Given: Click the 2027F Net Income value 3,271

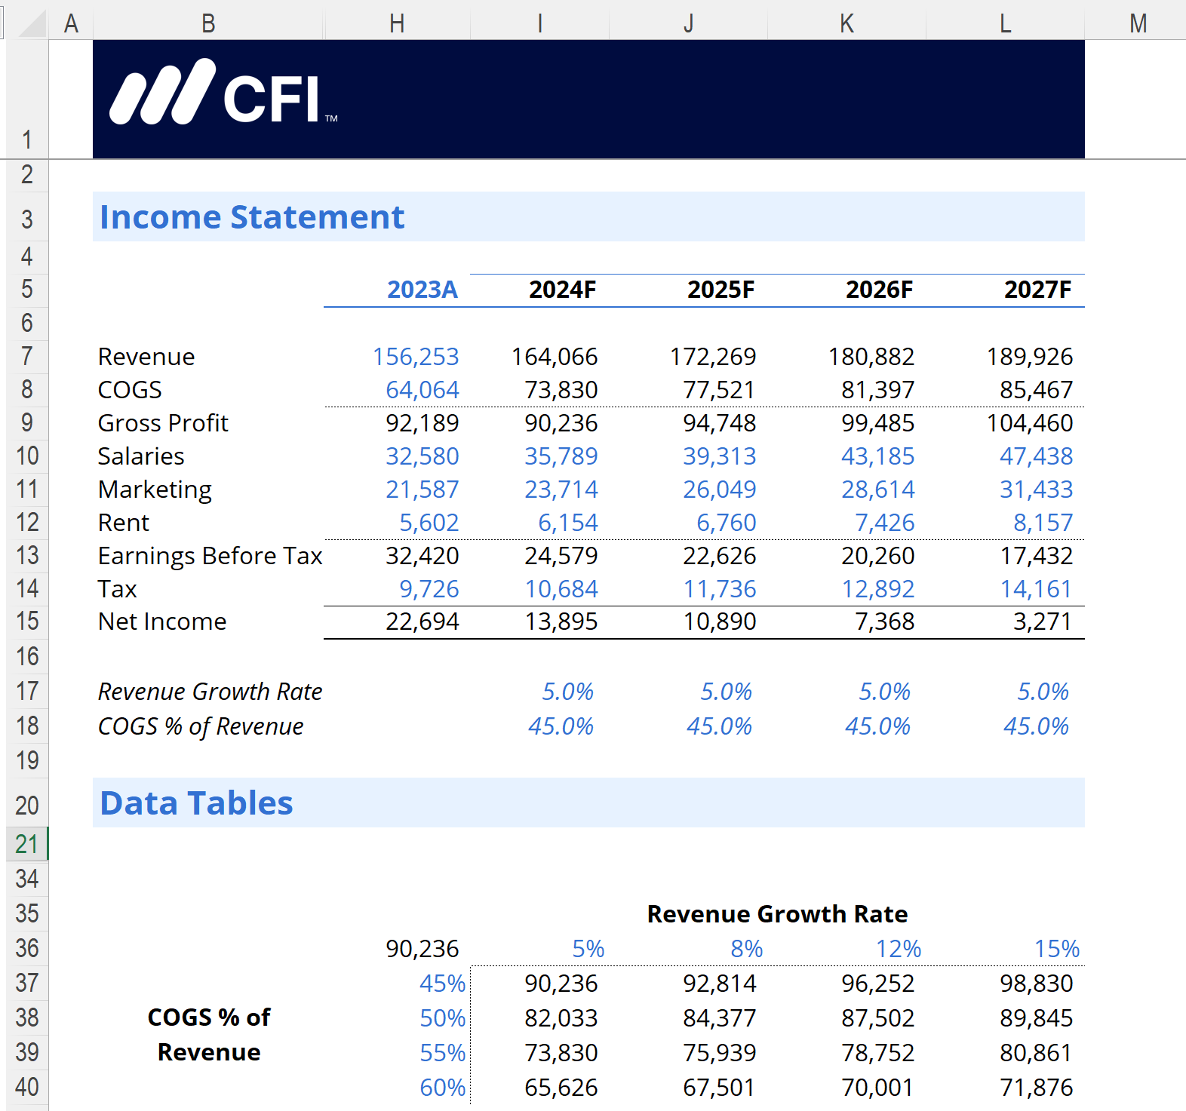Looking at the screenshot, I should (1042, 621).
